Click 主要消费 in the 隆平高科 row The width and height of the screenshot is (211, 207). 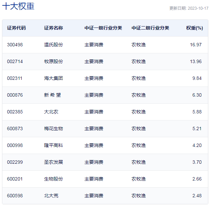(x=94, y=146)
